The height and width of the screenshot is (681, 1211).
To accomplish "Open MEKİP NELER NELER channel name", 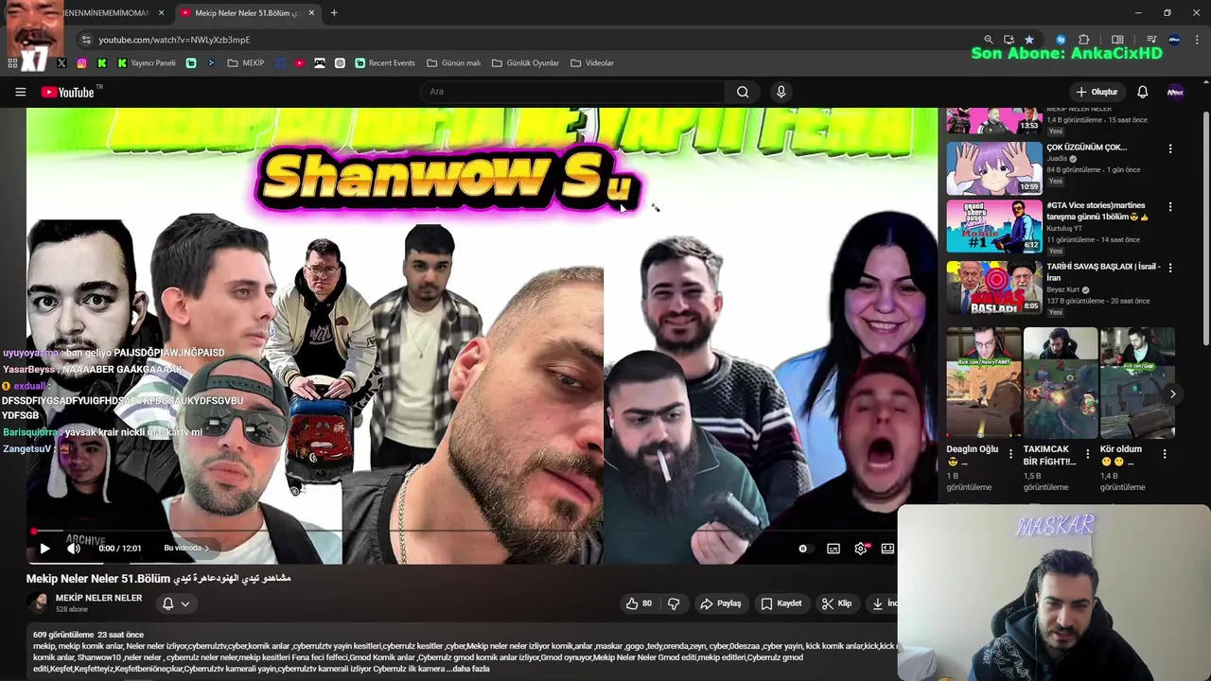I will [98, 598].
